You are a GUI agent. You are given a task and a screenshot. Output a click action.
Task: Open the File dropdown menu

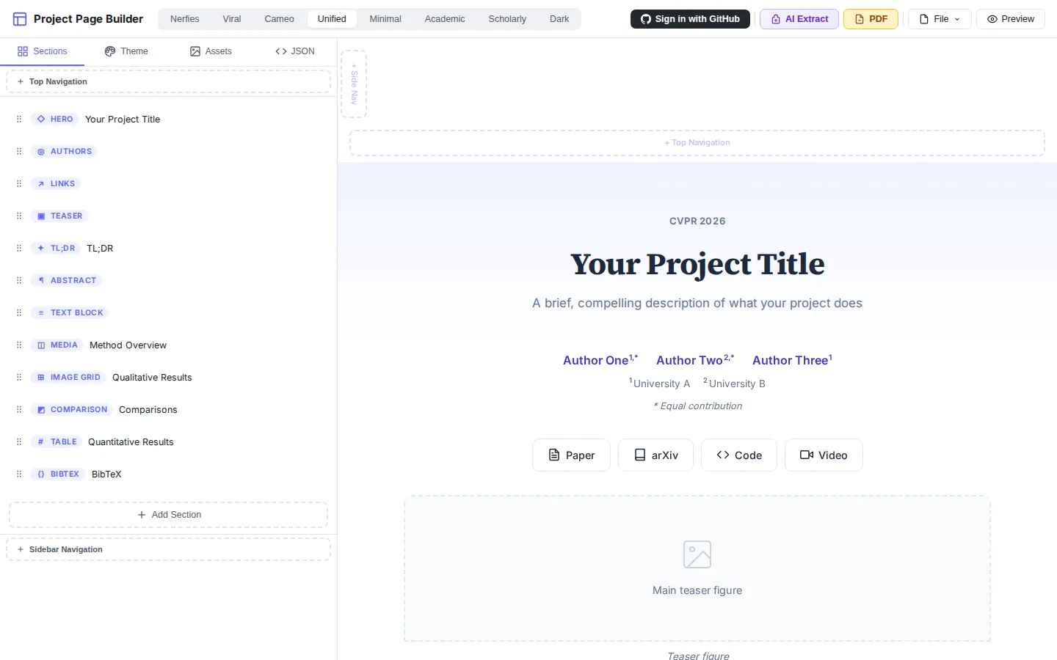click(940, 19)
